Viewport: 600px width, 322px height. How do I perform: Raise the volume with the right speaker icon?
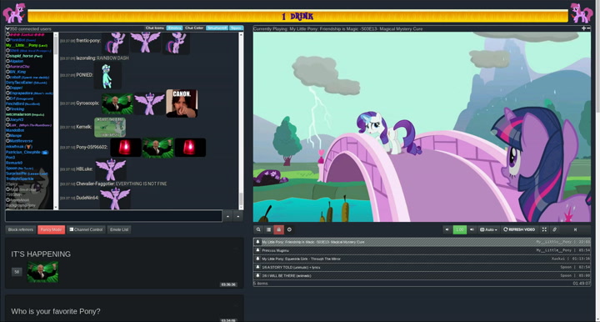click(x=472, y=229)
